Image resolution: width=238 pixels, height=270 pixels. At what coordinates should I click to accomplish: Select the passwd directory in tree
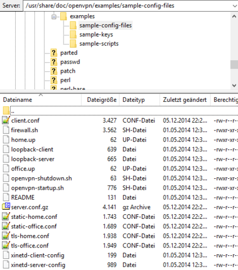(70, 62)
